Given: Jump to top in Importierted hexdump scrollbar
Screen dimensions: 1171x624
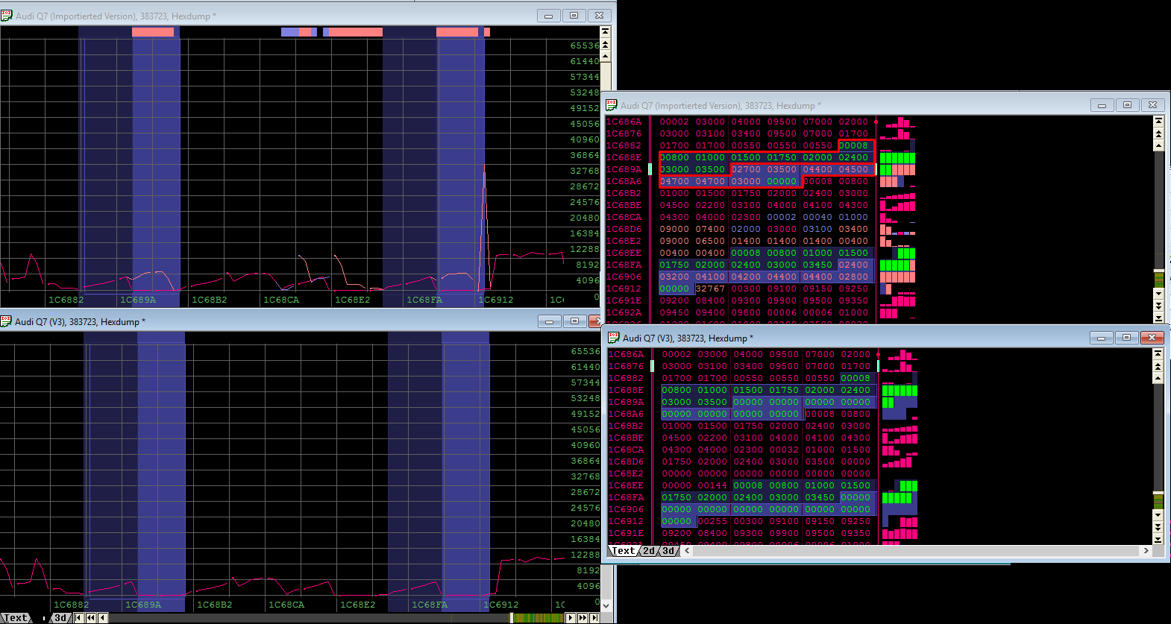Looking at the screenshot, I should point(1158,121).
